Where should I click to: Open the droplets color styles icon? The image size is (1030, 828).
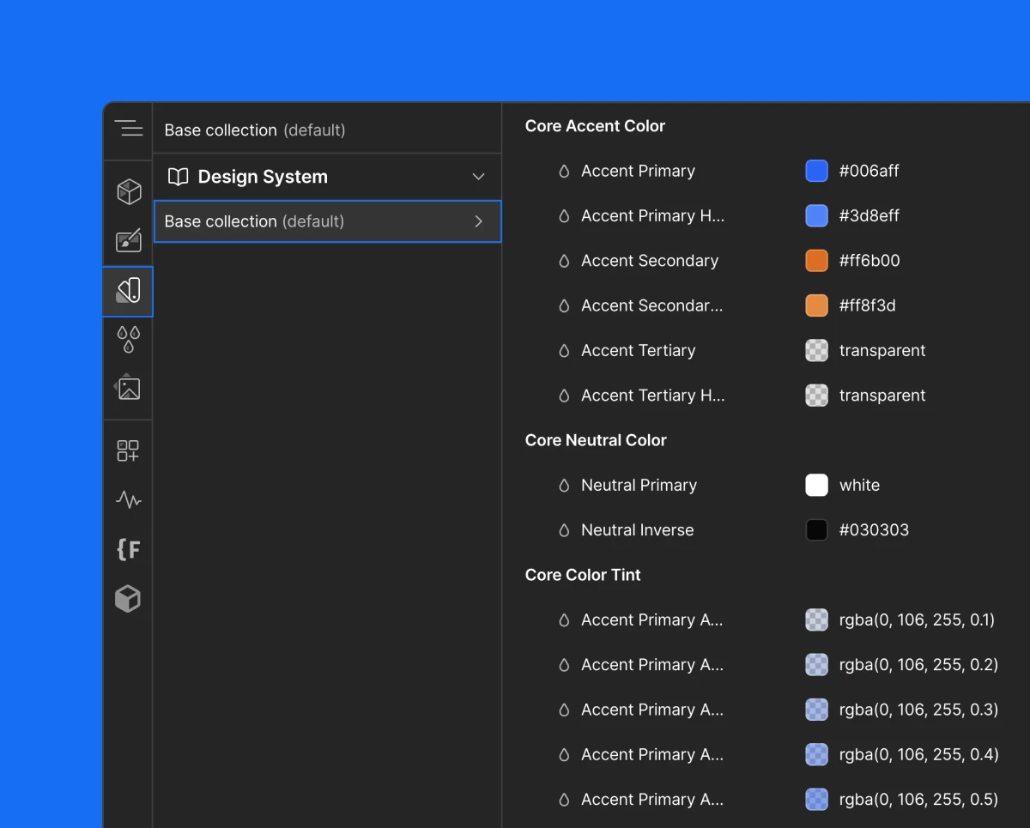coord(127,341)
